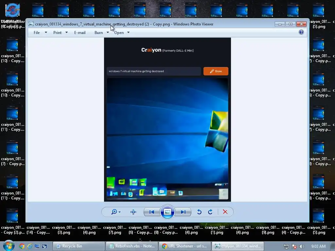
Task: Open the network tray icon
Action: click(x=286, y=246)
